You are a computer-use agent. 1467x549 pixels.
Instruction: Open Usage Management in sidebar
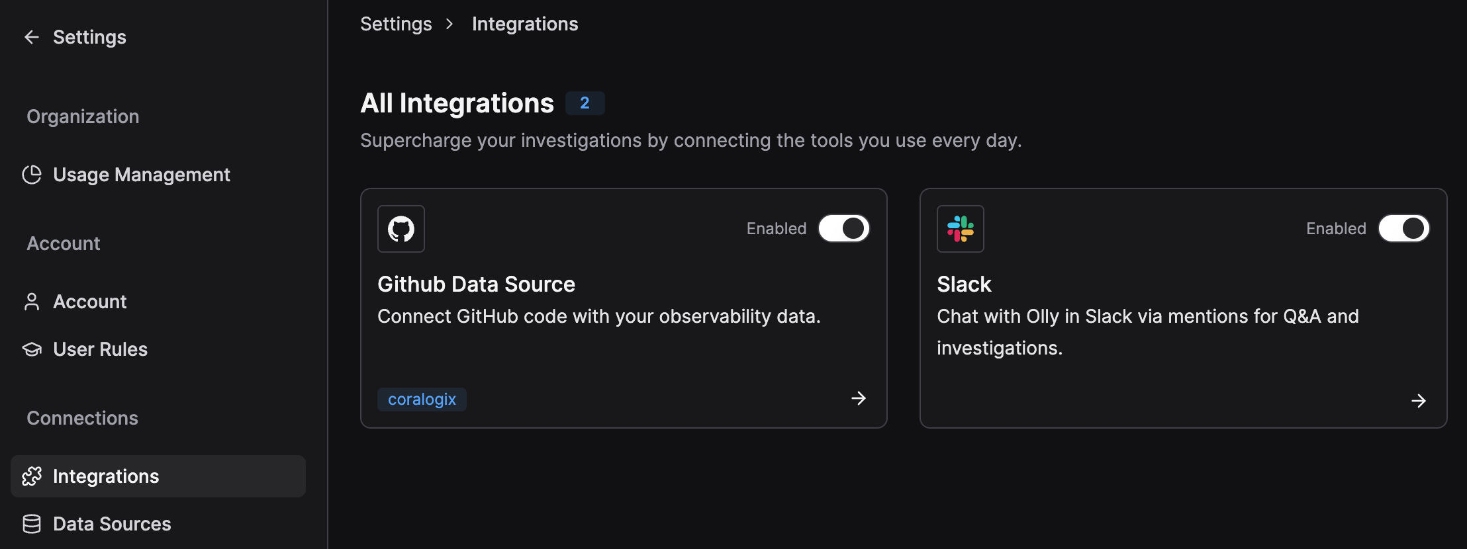pos(158,175)
